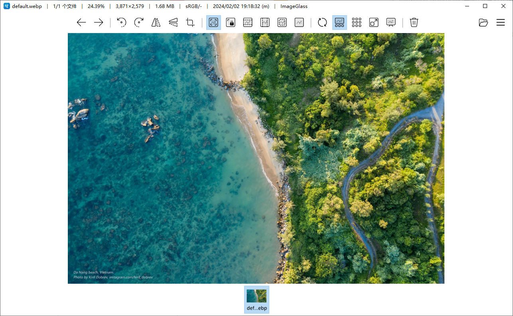Image resolution: width=513 pixels, height=316 pixels.
Task: Start the slideshow presentation
Action: click(x=391, y=23)
